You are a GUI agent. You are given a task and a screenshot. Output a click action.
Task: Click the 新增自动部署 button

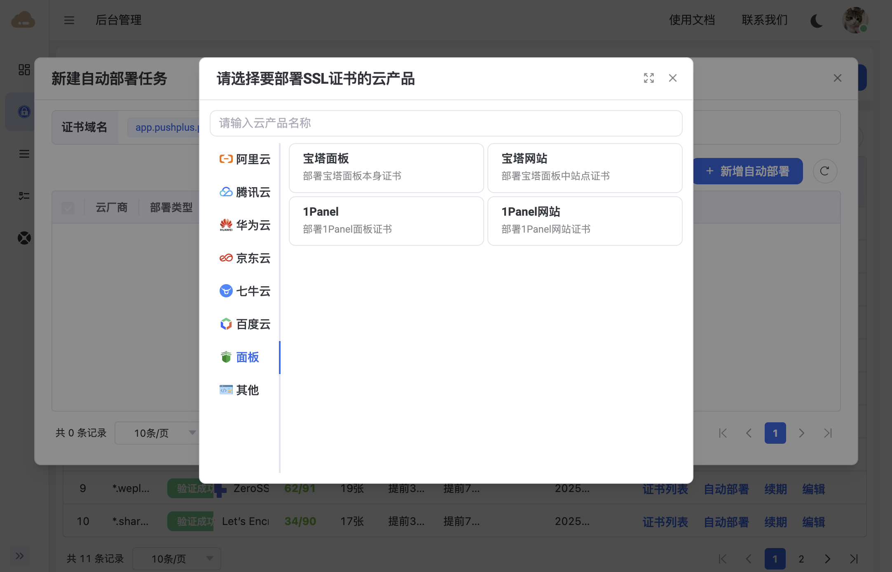pyautogui.click(x=748, y=171)
